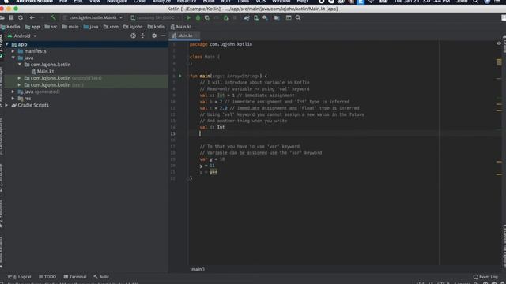Click run gutter arrow beside fun main

180,76
